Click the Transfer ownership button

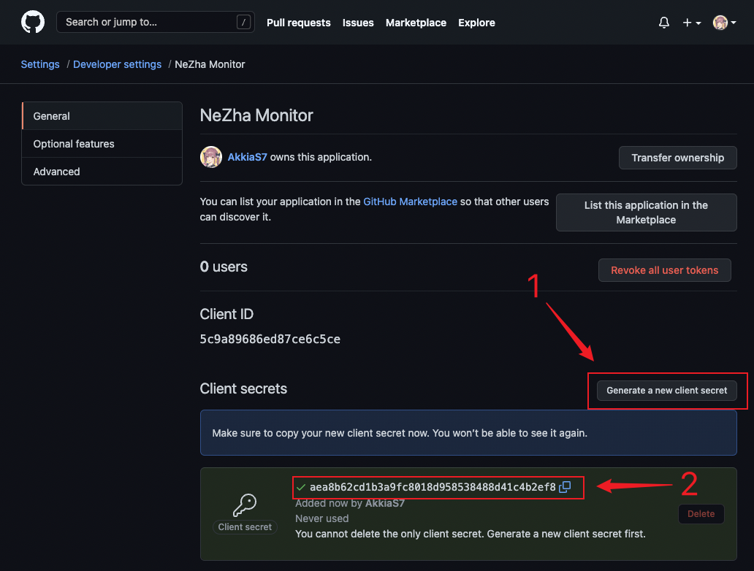[x=677, y=158]
